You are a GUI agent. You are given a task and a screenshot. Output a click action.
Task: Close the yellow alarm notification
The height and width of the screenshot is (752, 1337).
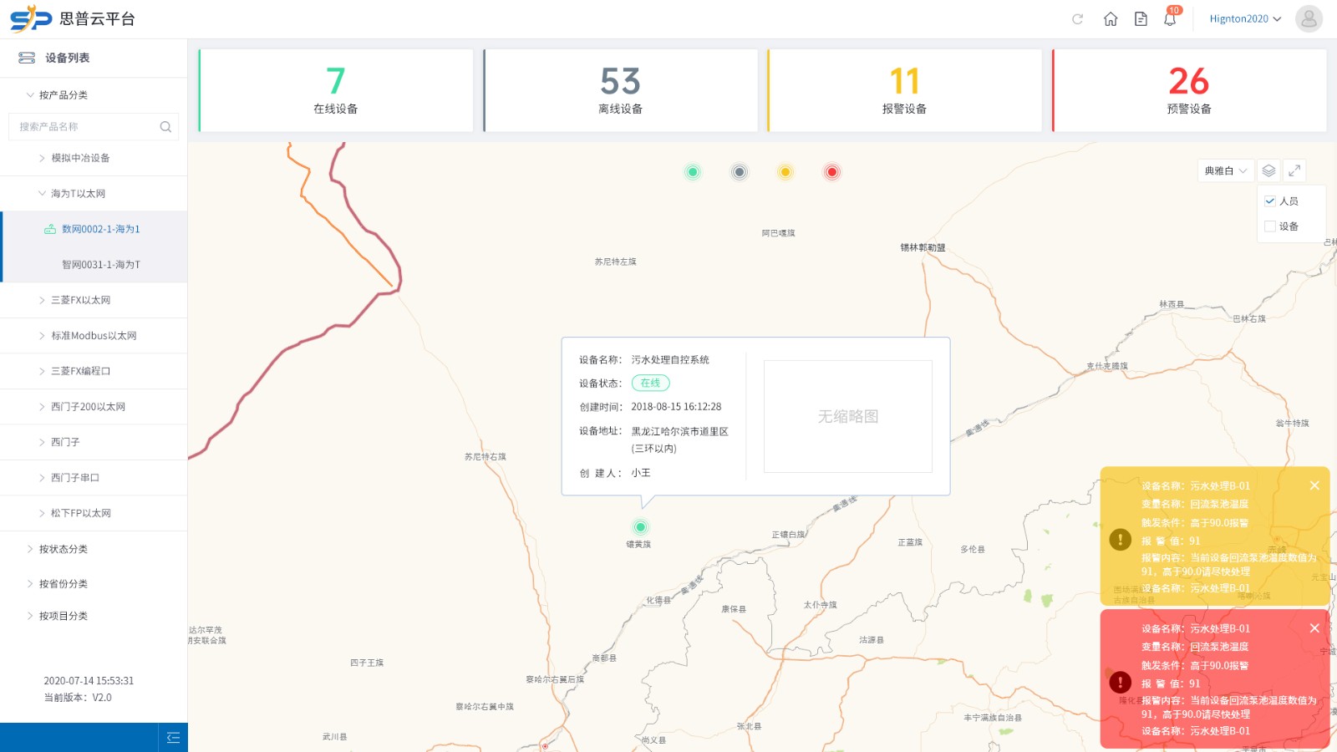pos(1314,485)
